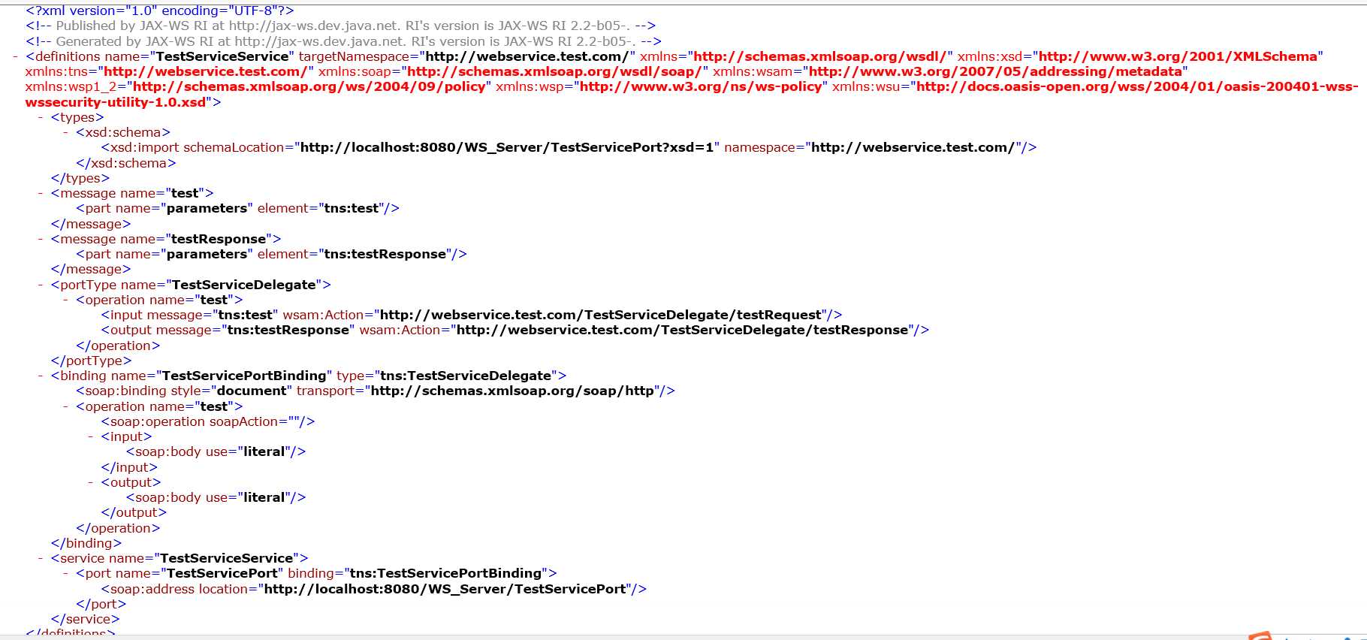Viewport: 1367px width, 640px height.
Task: Collapse the input element in the binding
Action: (x=91, y=436)
